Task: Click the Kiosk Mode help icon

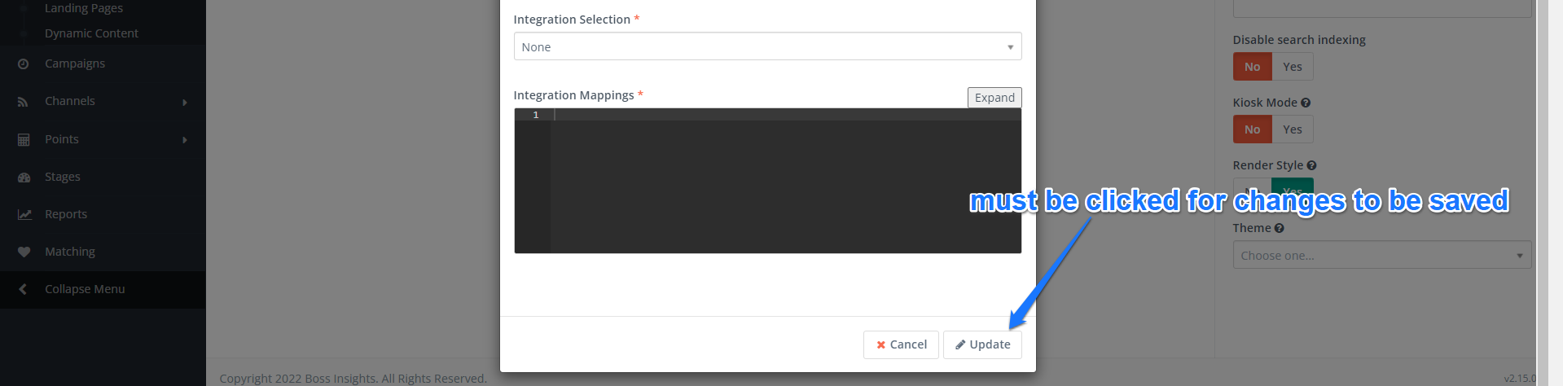Action: (1306, 103)
